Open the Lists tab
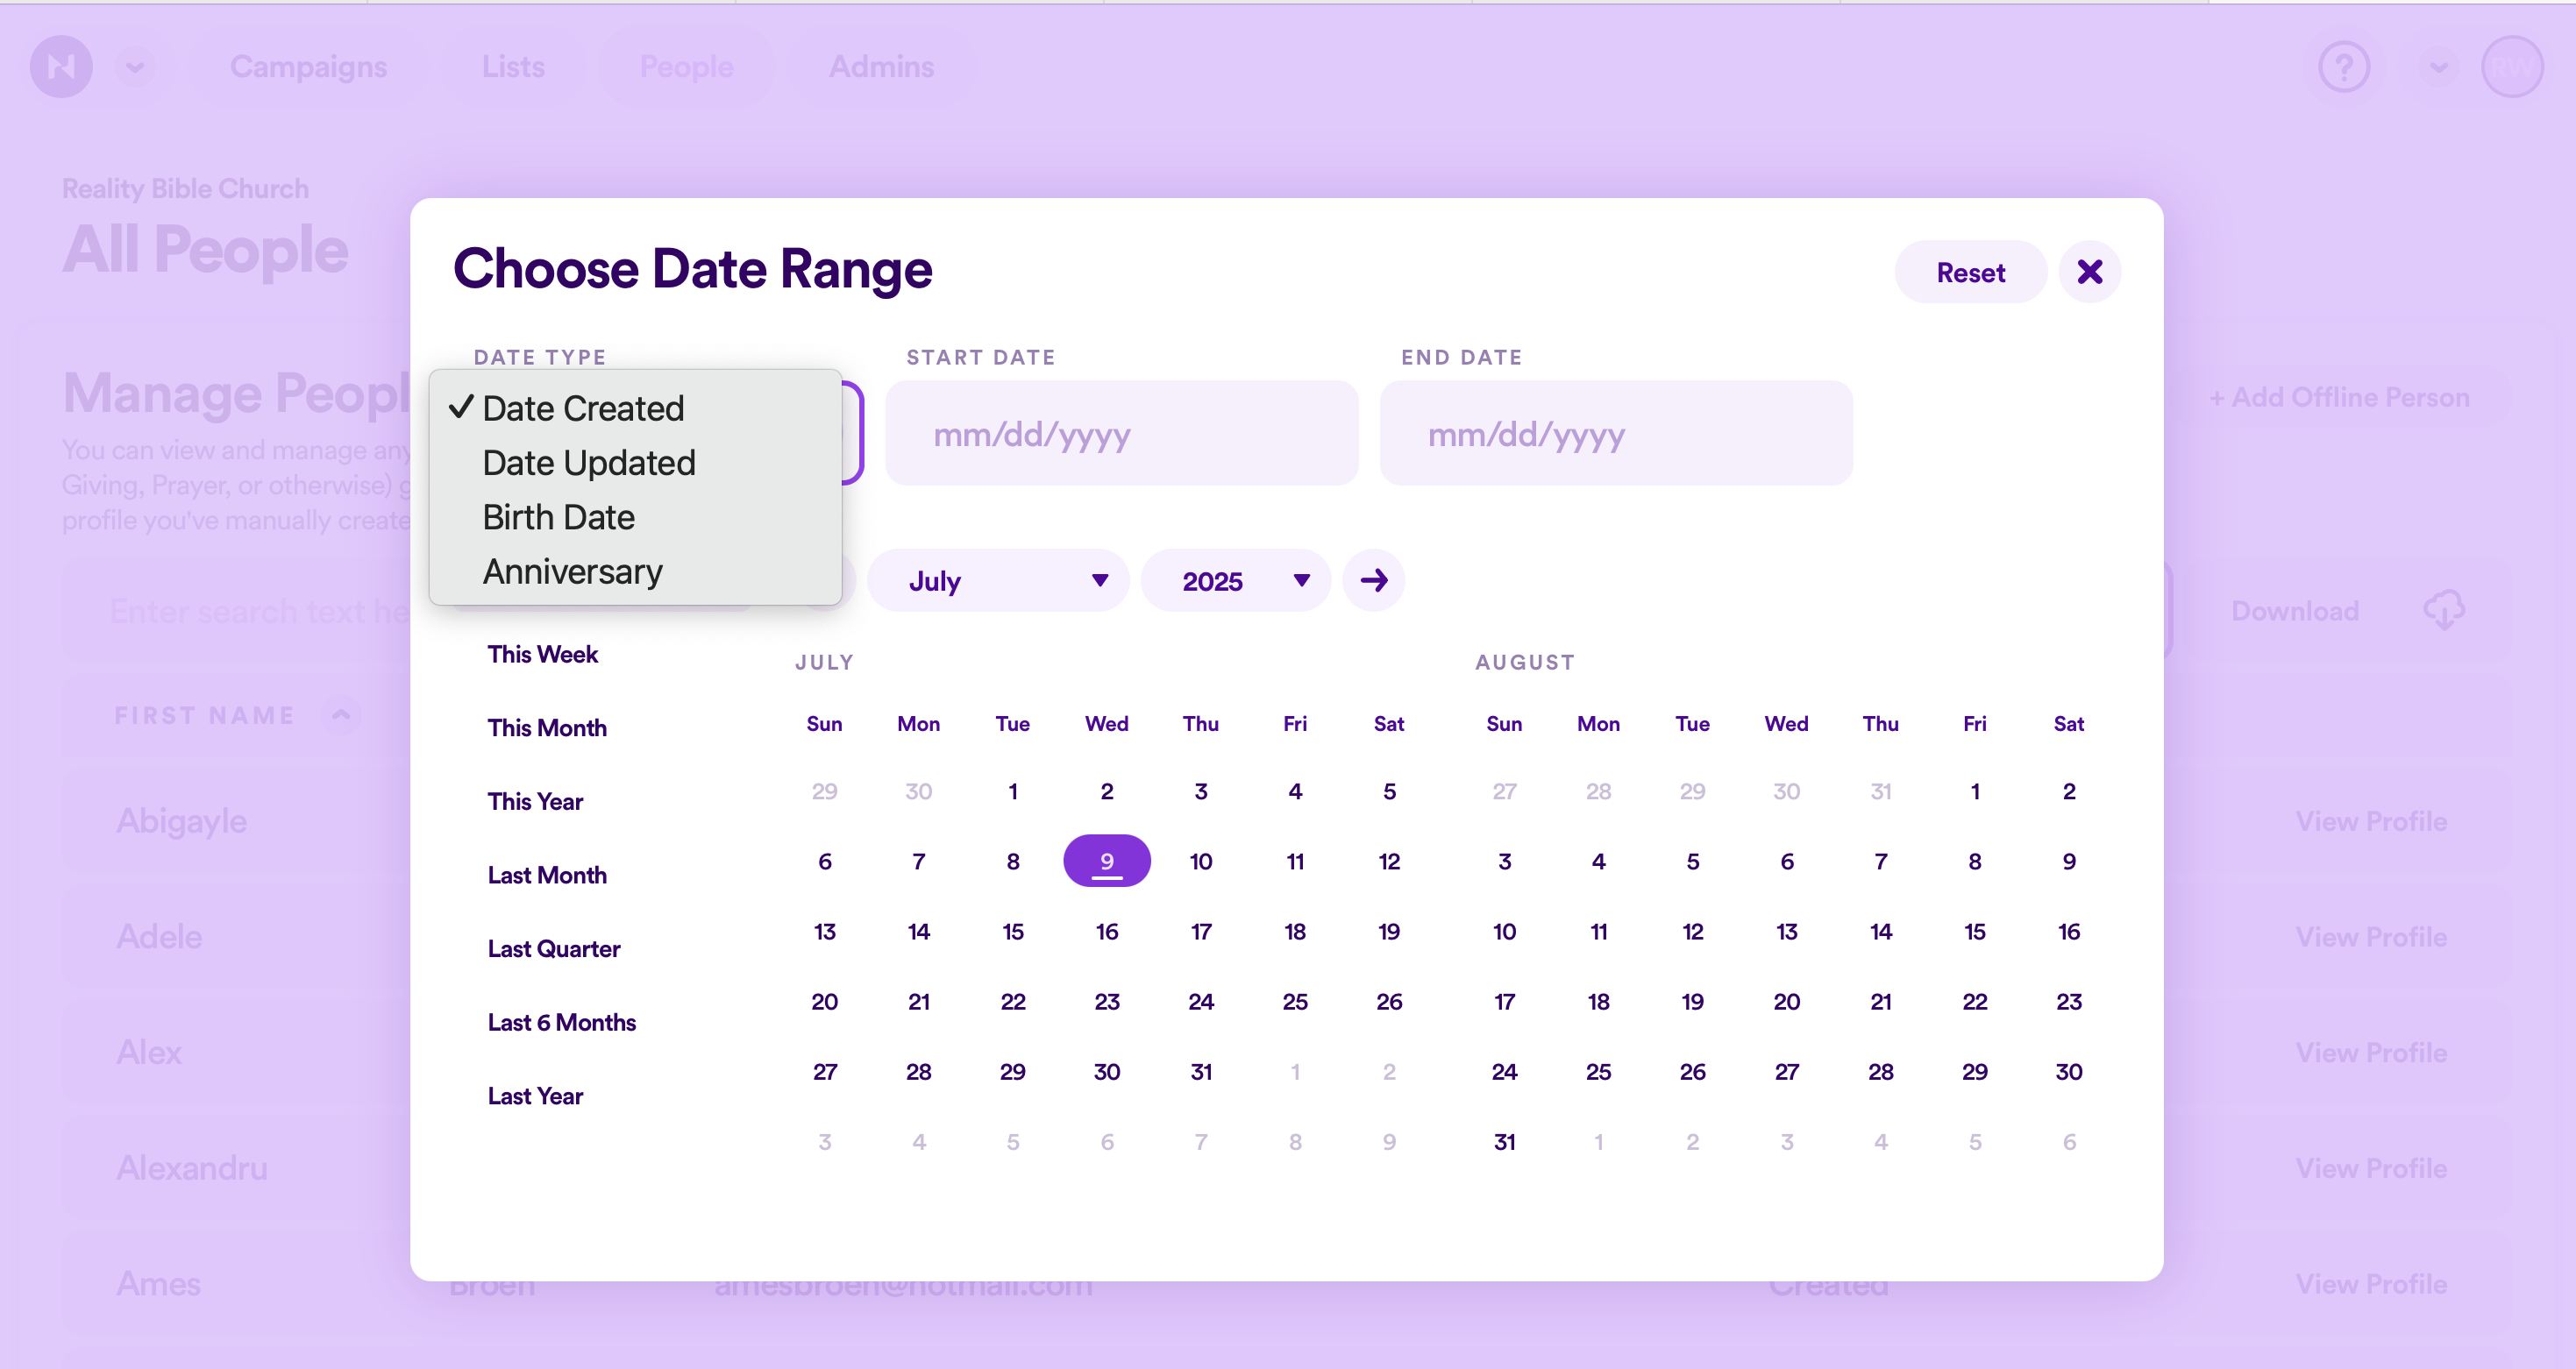The height and width of the screenshot is (1369, 2576). coord(513,67)
